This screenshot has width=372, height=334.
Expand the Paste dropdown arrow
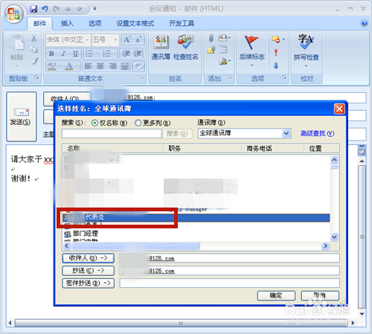click(x=17, y=66)
